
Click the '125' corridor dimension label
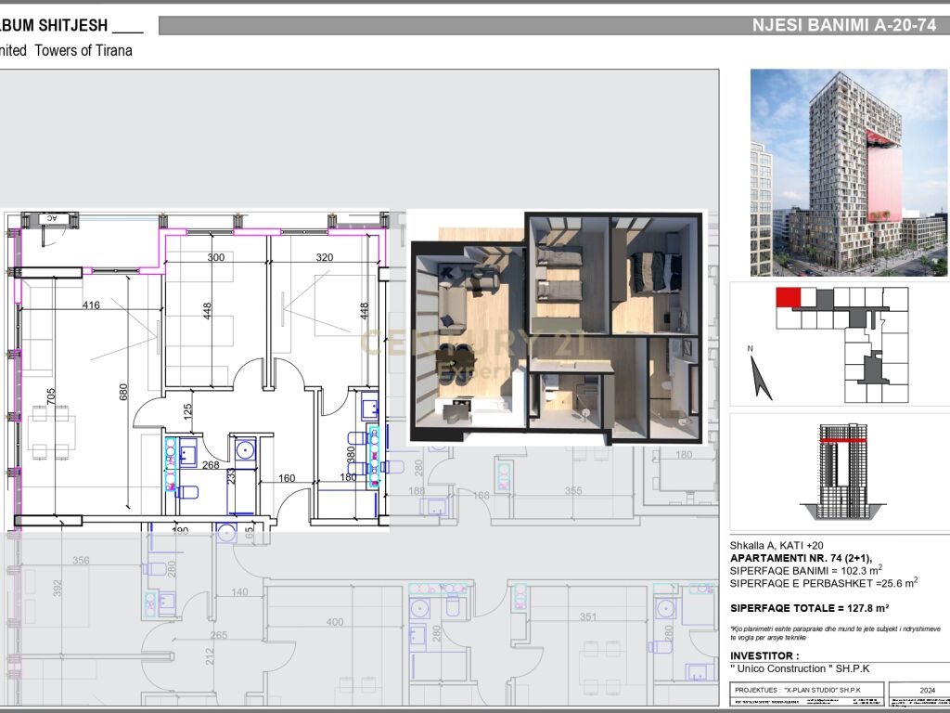(187, 411)
